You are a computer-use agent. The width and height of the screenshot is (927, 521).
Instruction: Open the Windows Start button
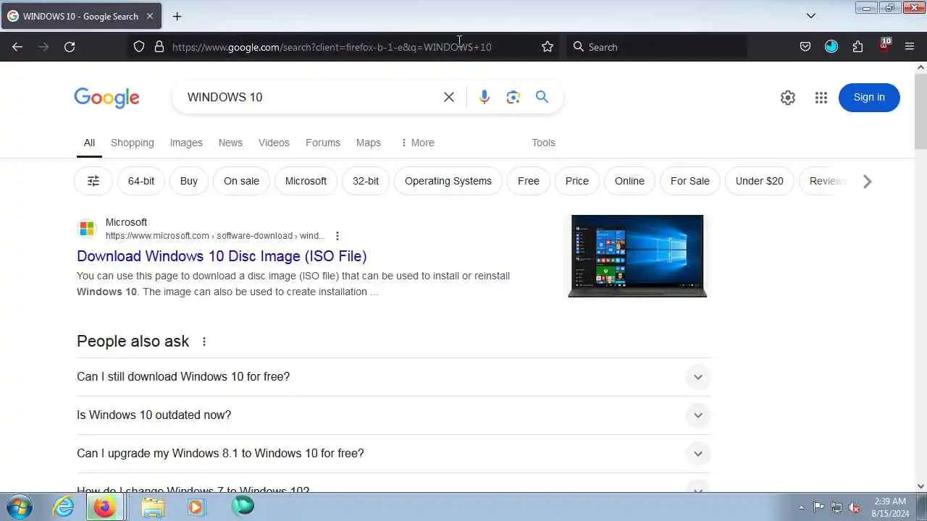pos(18,507)
